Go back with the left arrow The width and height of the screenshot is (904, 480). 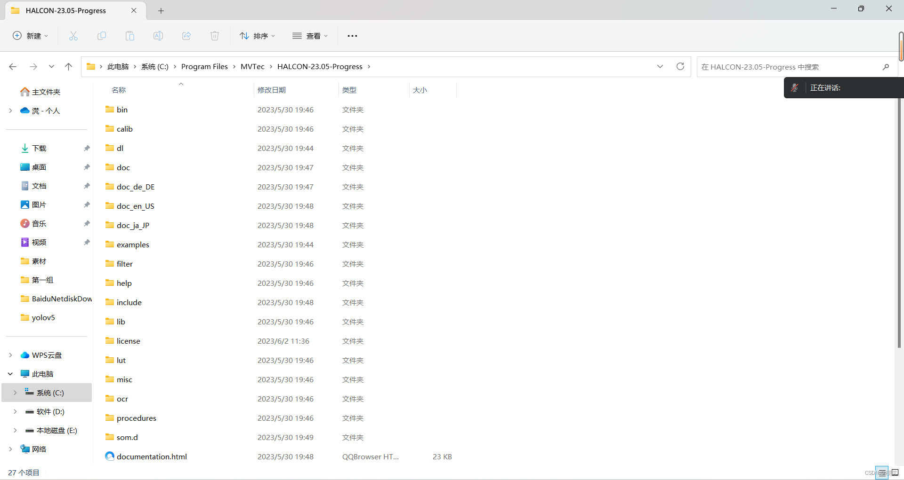[13, 67]
